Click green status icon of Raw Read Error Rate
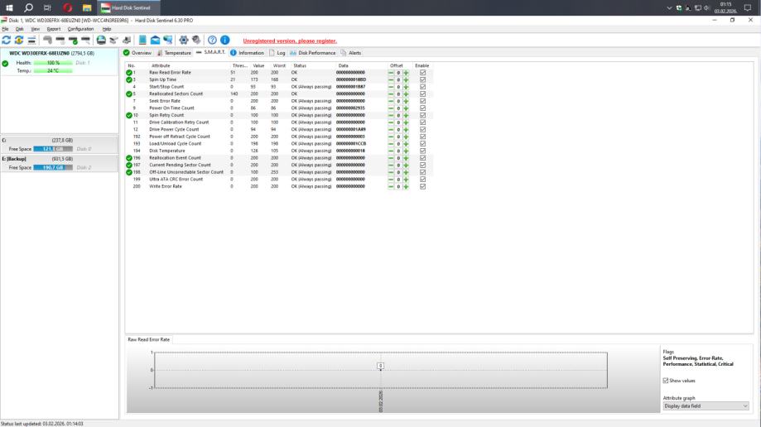 point(129,73)
